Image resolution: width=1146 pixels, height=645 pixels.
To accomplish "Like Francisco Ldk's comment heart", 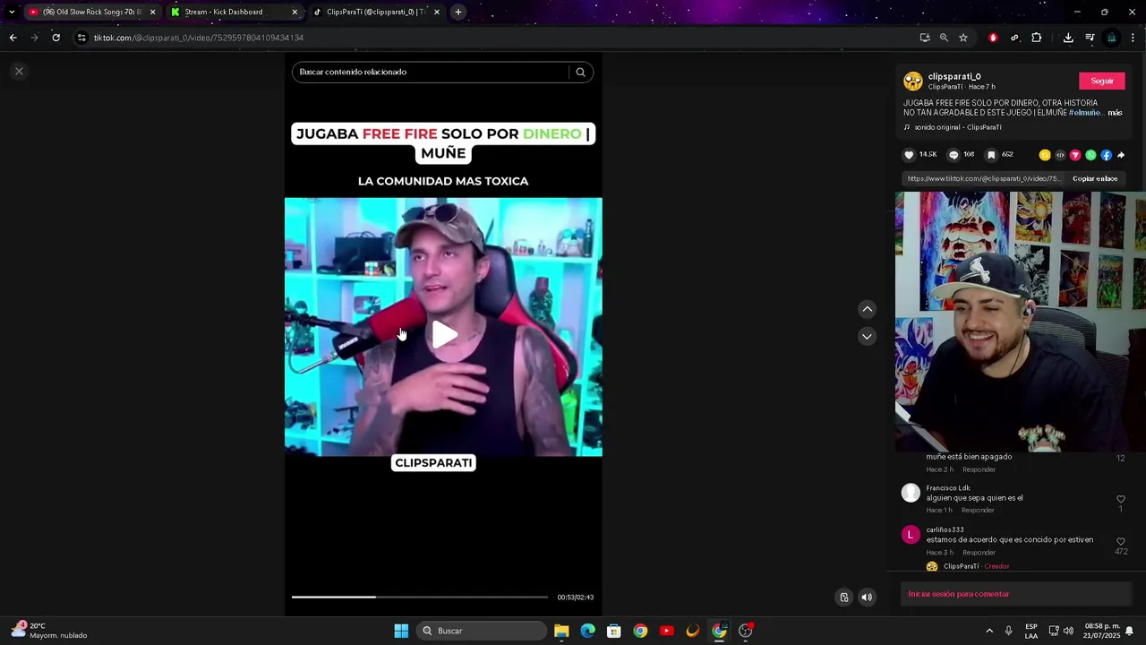I will 1120,499.
